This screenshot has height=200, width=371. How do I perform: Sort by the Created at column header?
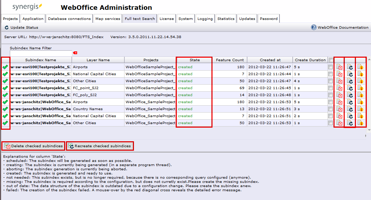pyautogui.click(x=270, y=60)
